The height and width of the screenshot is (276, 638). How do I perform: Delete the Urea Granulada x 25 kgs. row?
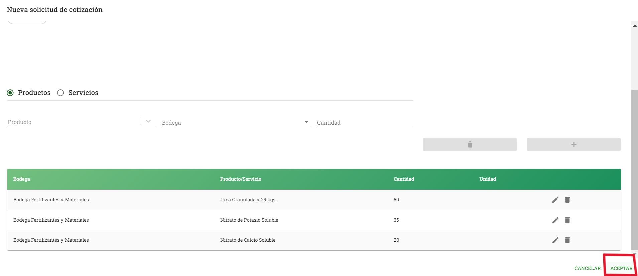coord(567,200)
